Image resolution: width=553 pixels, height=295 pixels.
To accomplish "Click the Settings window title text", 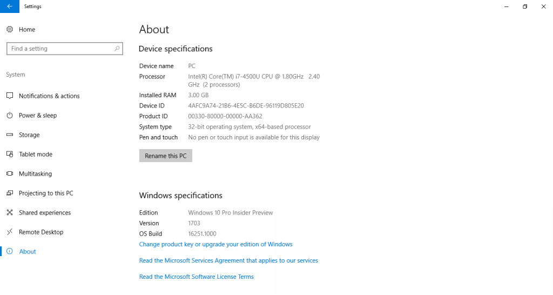I will tap(32, 6).
